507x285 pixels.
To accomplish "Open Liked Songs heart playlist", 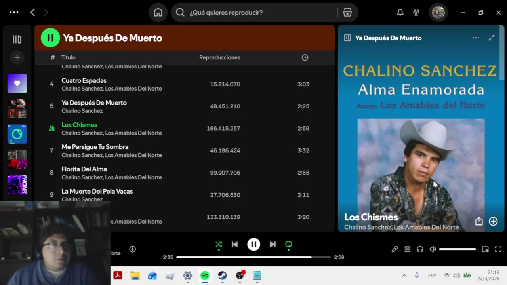I will coord(17,84).
